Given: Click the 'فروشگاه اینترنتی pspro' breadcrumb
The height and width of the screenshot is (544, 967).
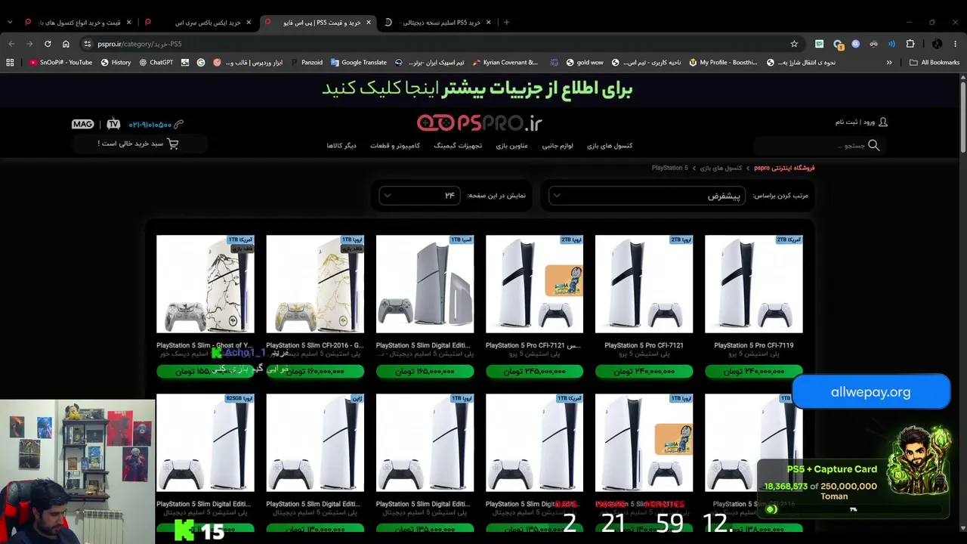Looking at the screenshot, I should (784, 168).
